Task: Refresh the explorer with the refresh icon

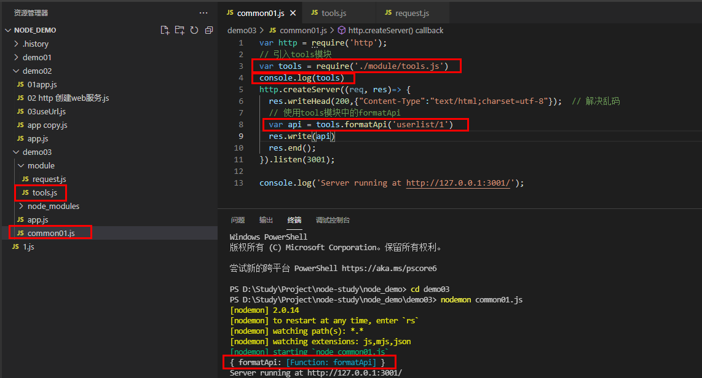Action: coord(194,30)
